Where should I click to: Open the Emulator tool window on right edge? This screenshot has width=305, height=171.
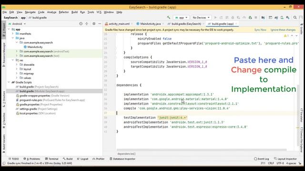click(x=302, y=115)
